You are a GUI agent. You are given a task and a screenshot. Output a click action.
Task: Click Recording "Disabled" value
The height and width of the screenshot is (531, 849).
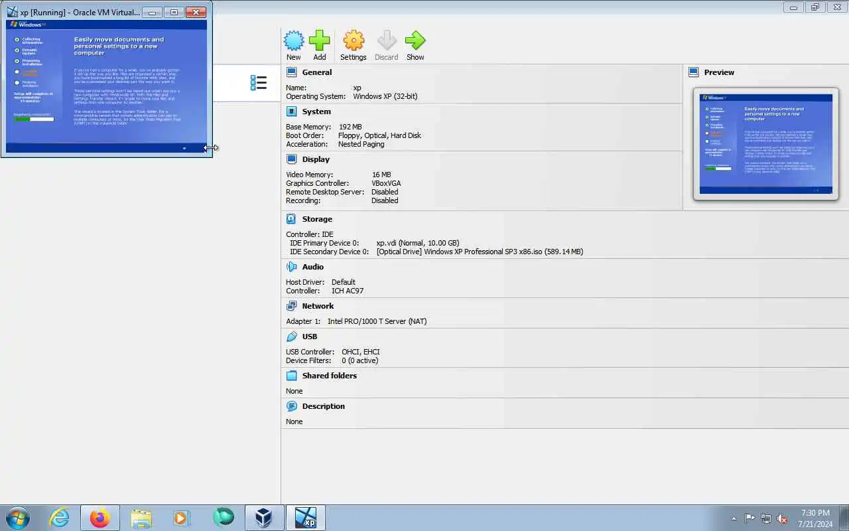pyautogui.click(x=385, y=200)
